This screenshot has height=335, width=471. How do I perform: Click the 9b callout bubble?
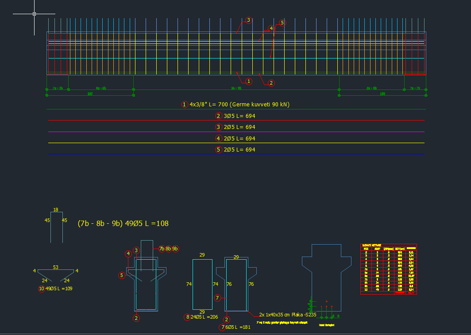coord(175,249)
